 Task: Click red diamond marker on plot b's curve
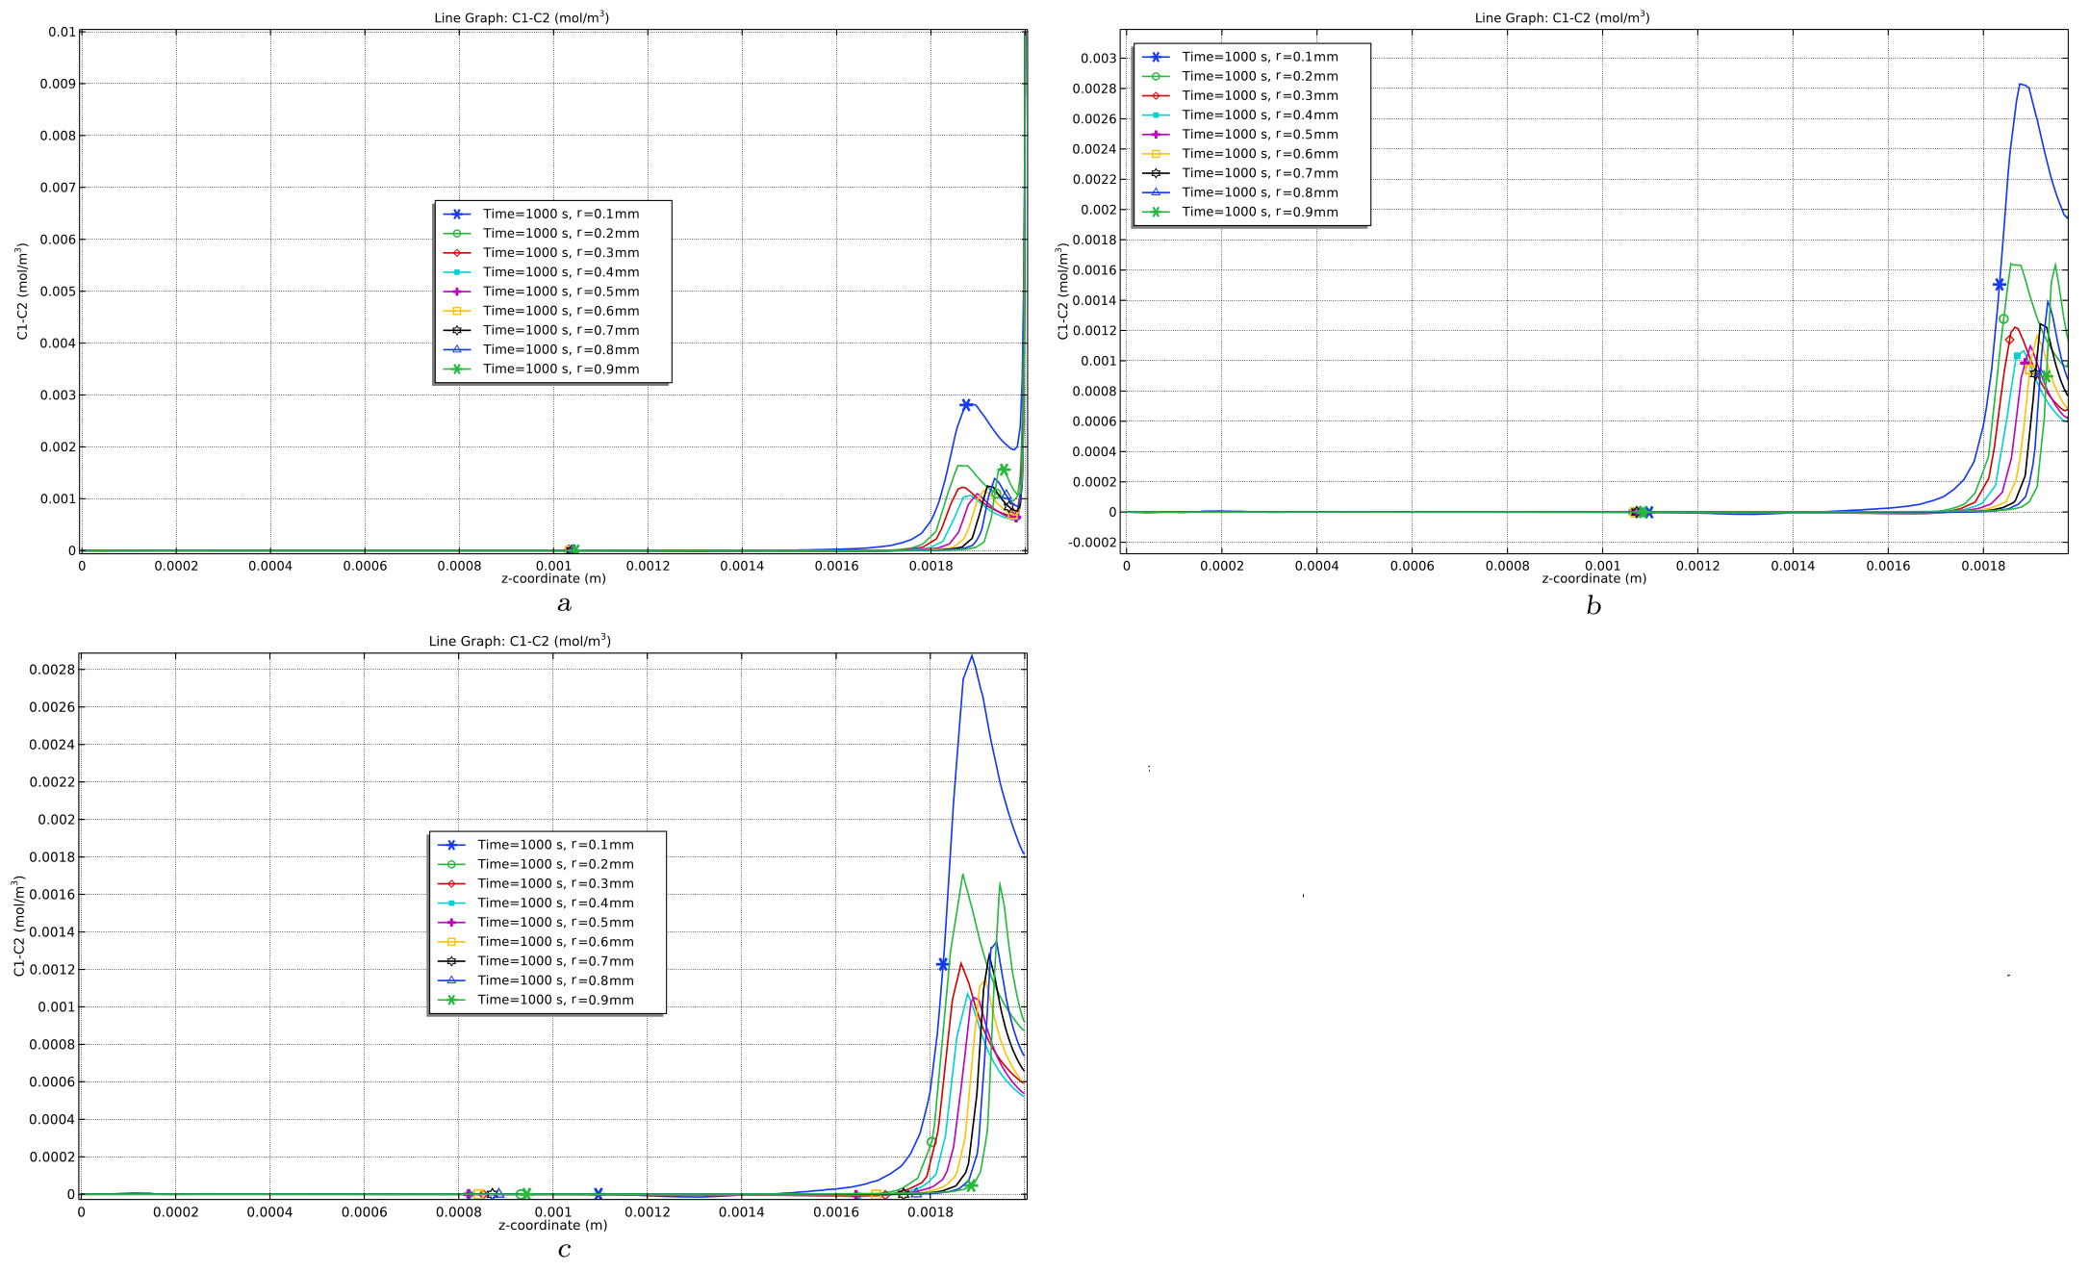point(2009,340)
